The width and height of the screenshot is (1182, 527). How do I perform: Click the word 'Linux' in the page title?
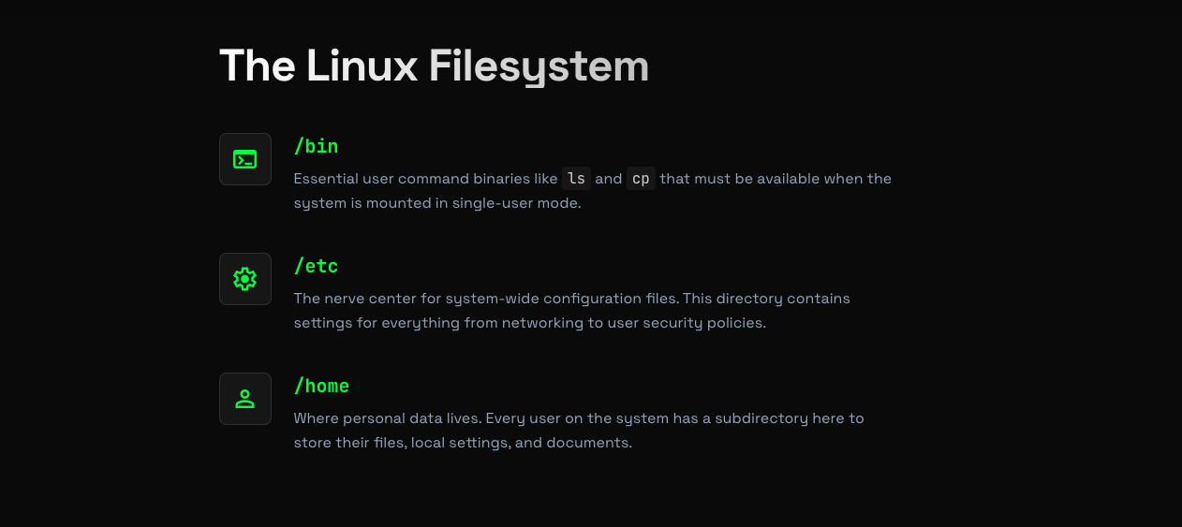[x=362, y=66]
